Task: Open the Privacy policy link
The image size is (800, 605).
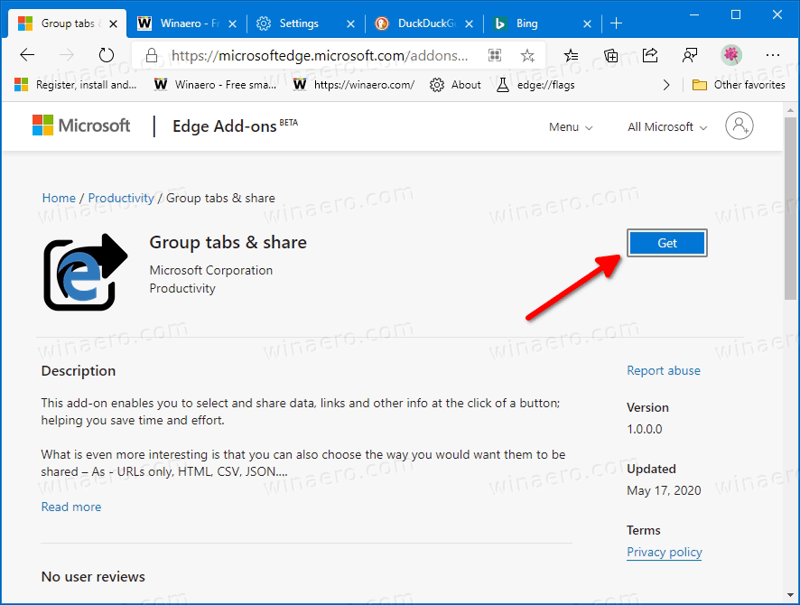Action: coord(665,552)
